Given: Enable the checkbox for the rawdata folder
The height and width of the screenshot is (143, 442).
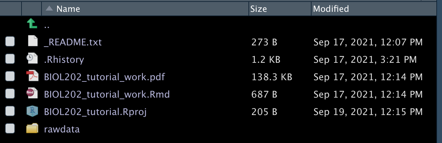Looking at the screenshot, I should point(10,129).
